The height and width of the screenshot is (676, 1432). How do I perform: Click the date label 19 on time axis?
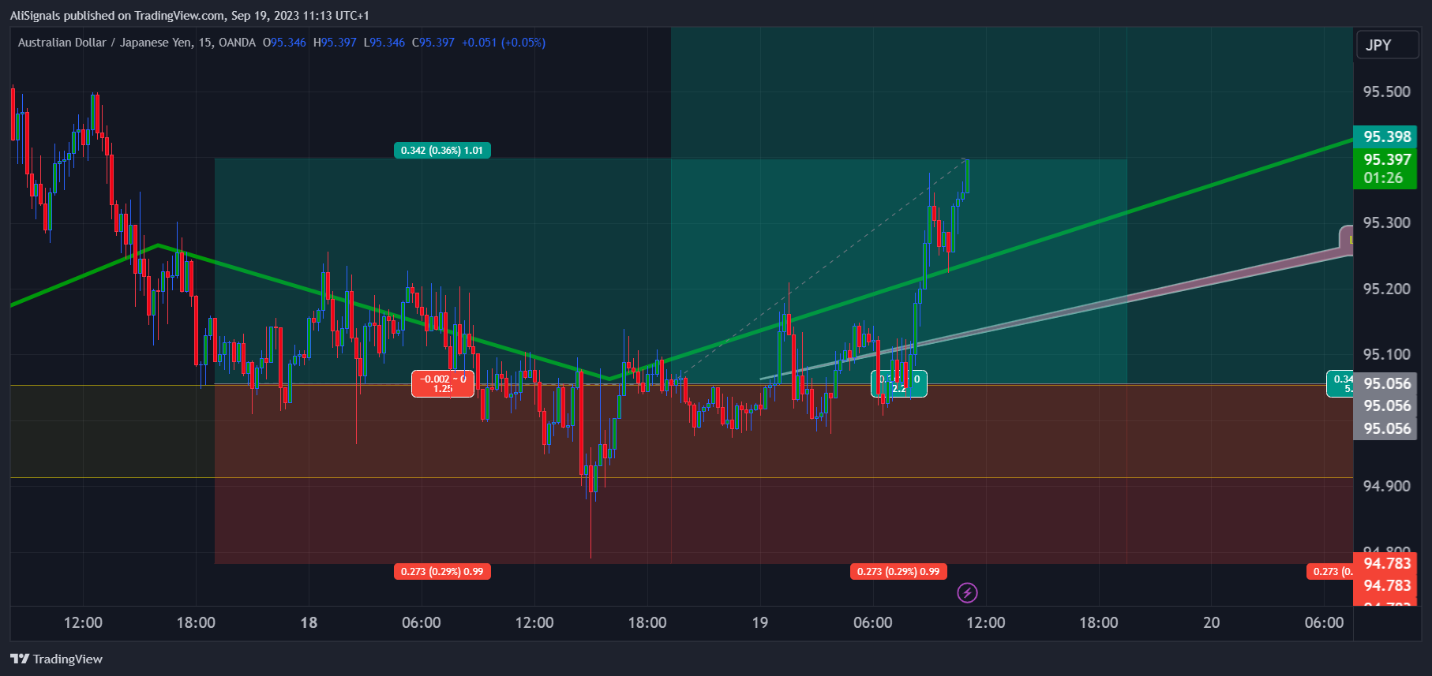click(x=760, y=622)
